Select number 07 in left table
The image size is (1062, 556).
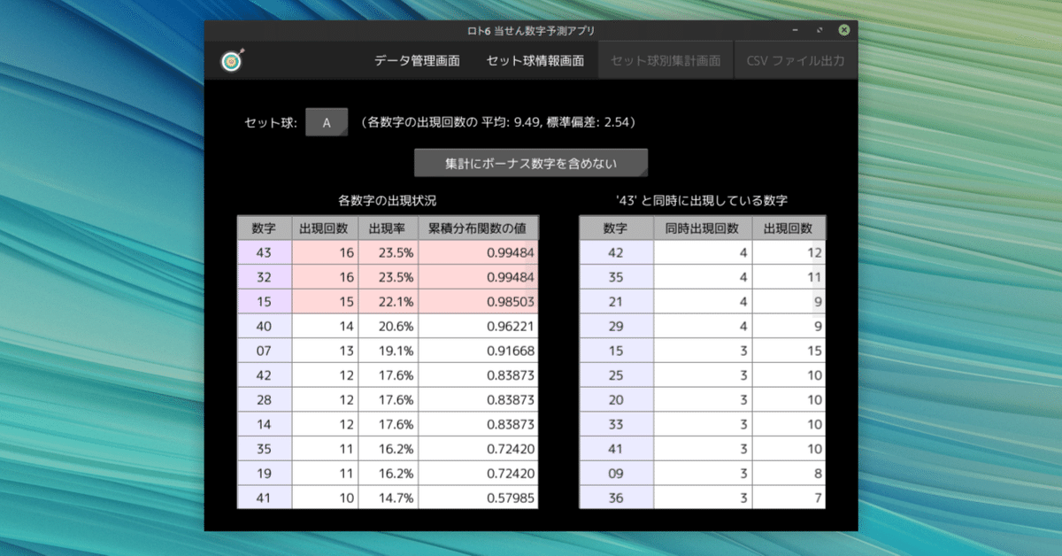point(265,351)
